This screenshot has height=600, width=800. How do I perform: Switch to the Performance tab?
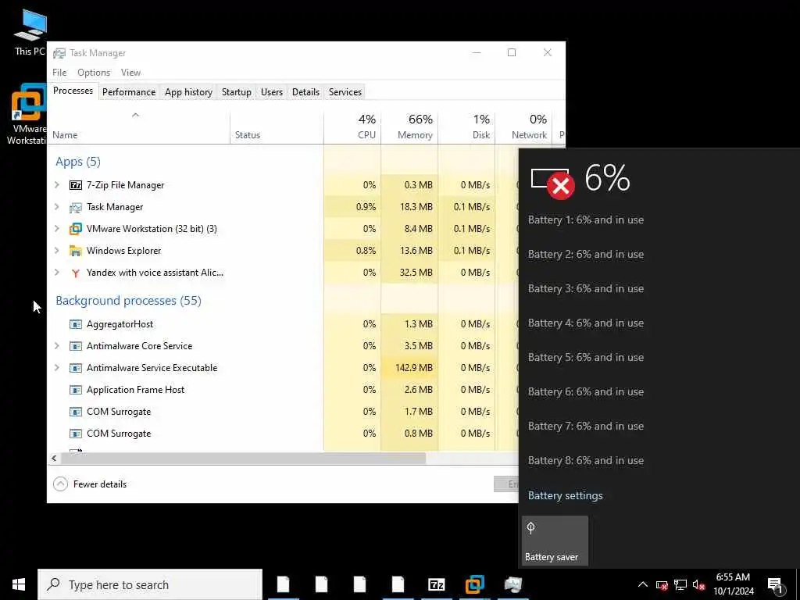[x=129, y=92]
